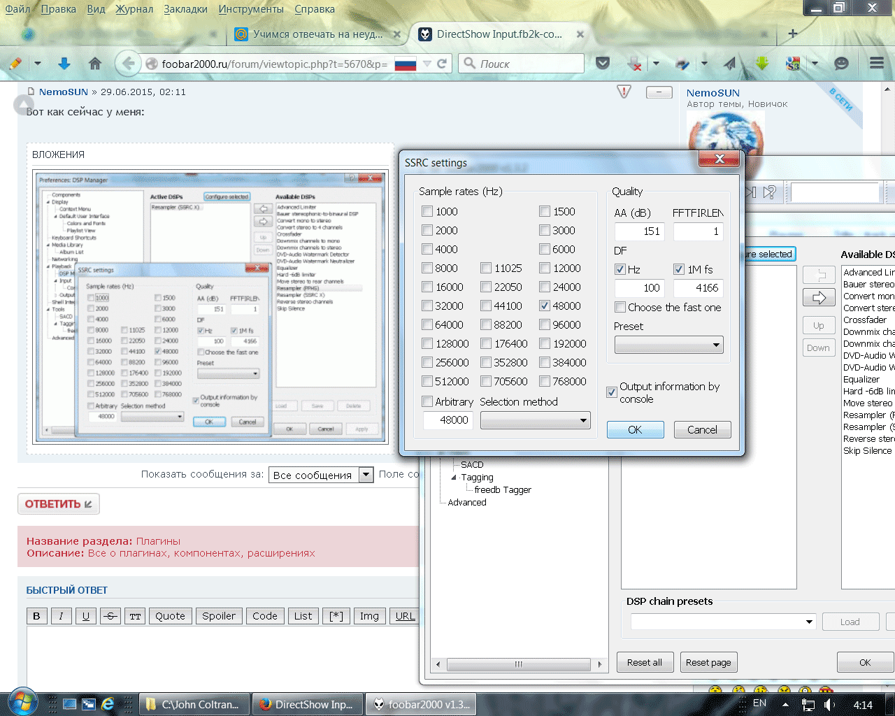
Task: Toggle 'Output information by console' checkbox
Action: click(612, 392)
